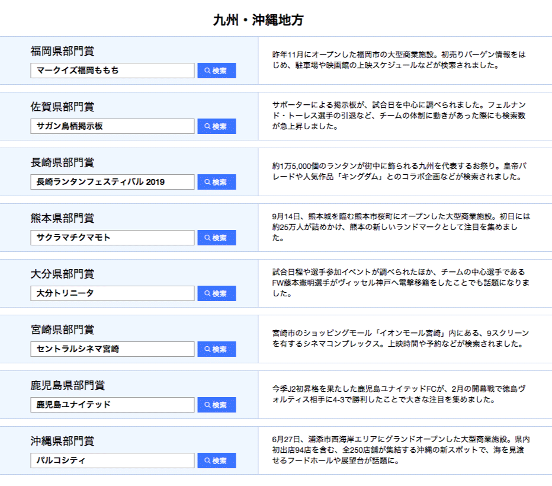This screenshot has width=552, height=486.
Task: Click the パルコシティ search box
Action: tap(113, 461)
